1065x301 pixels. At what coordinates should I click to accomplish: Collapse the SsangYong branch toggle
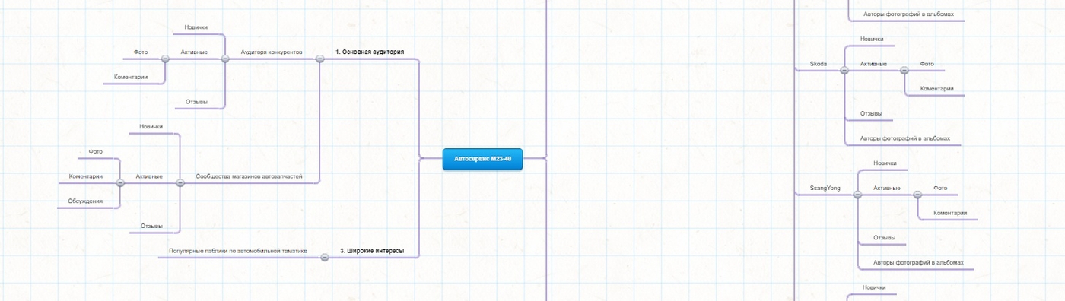pos(857,194)
